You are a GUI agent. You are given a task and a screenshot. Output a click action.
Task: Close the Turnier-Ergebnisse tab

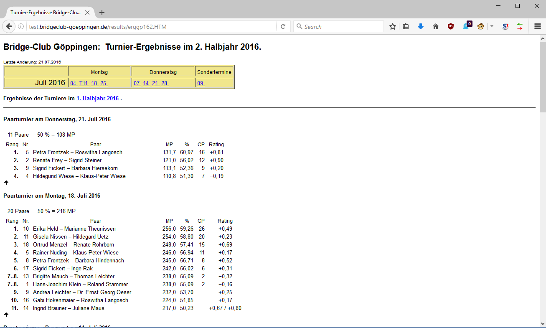click(x=87, y=13)
